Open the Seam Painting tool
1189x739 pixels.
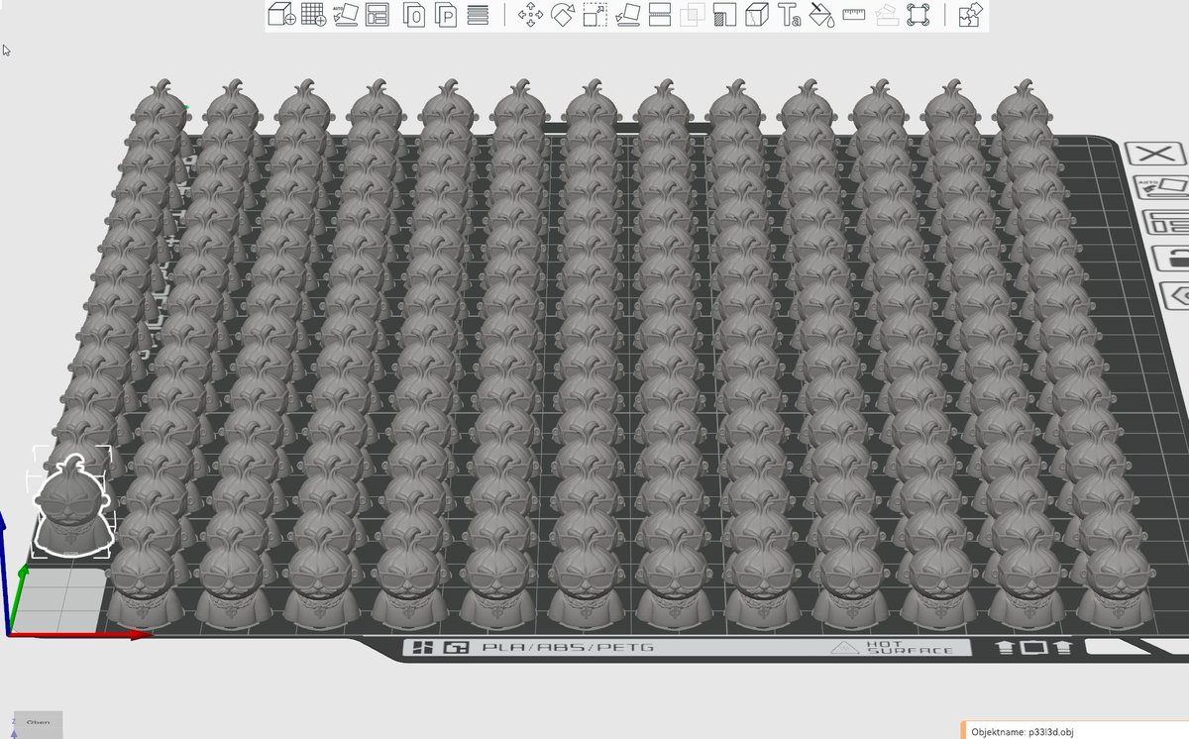(757, 15)
